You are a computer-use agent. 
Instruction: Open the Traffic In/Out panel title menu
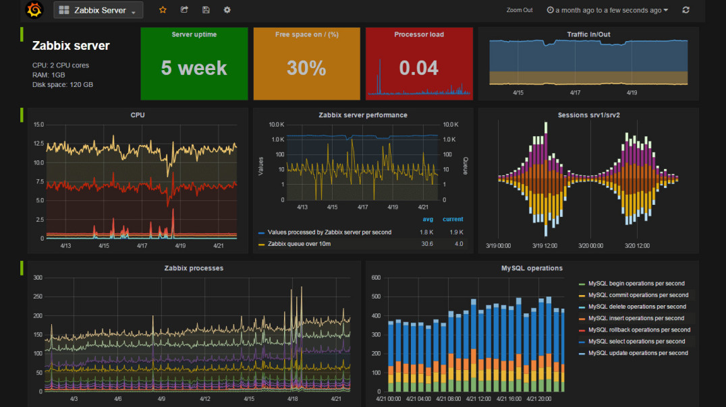[588, 34]
